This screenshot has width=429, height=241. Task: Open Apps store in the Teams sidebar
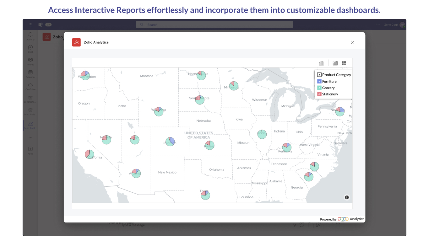click(x=30, y=150)
